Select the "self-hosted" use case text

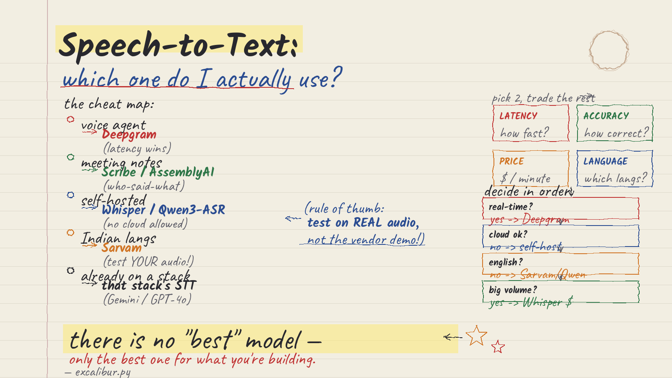click(x=114, y=201)
